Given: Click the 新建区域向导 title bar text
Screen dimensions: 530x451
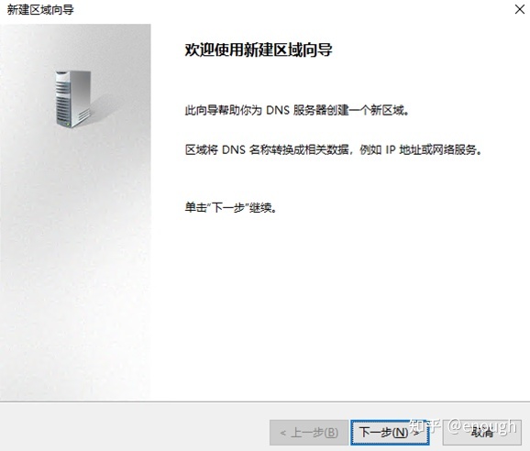Looking at the screenshot, I should coord(40,10).
